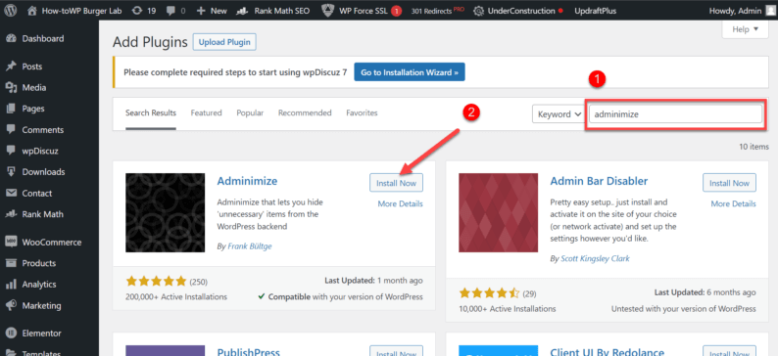
Task: Install the Adminimize plugin now
Action: coord(397,183)
